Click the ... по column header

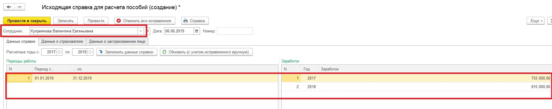174,69
